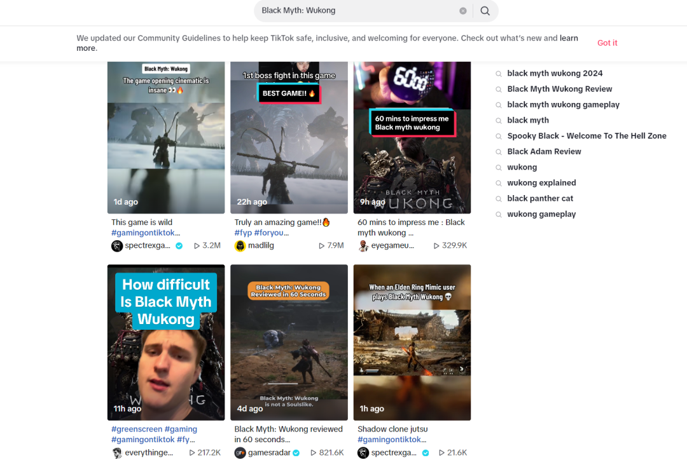
Task: Play the Reviewed in 60 Seconds video
Action: click(x=289, y=342)
